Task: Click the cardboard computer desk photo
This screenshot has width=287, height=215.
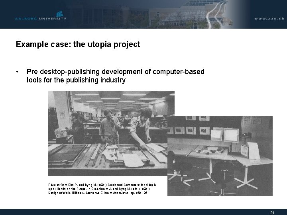Action: click(x=220, y=156)
